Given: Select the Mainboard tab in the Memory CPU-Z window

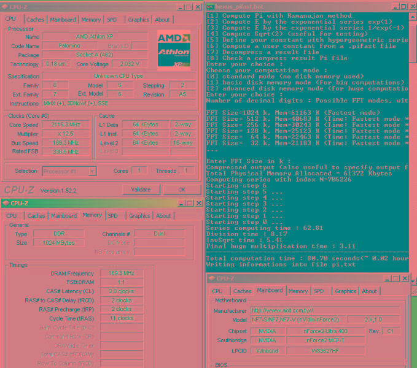Looking at the screenshot, I should pos(64,216).
